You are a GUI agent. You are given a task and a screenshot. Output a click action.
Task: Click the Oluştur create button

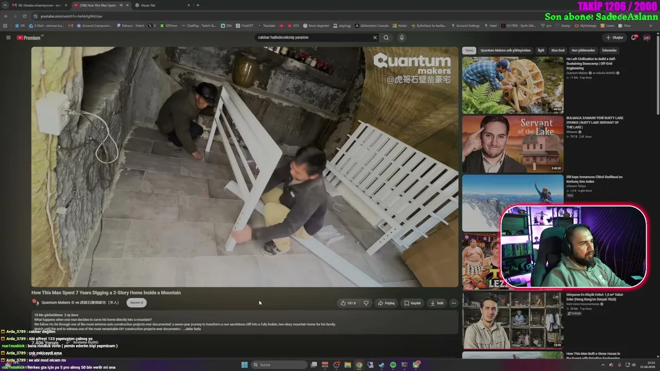coord(615,38)
